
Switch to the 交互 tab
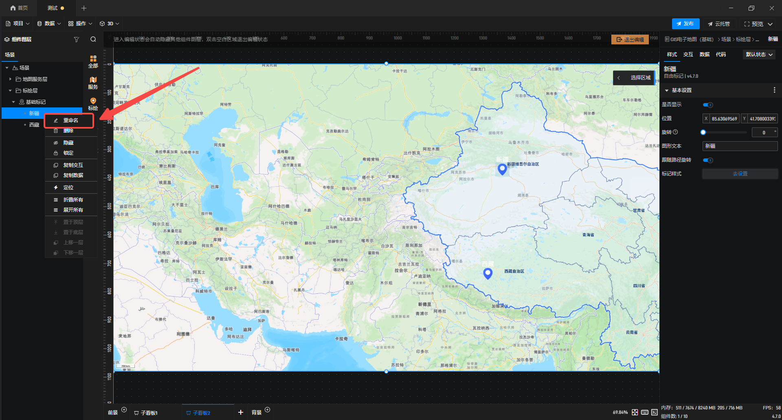click(688, 55)
